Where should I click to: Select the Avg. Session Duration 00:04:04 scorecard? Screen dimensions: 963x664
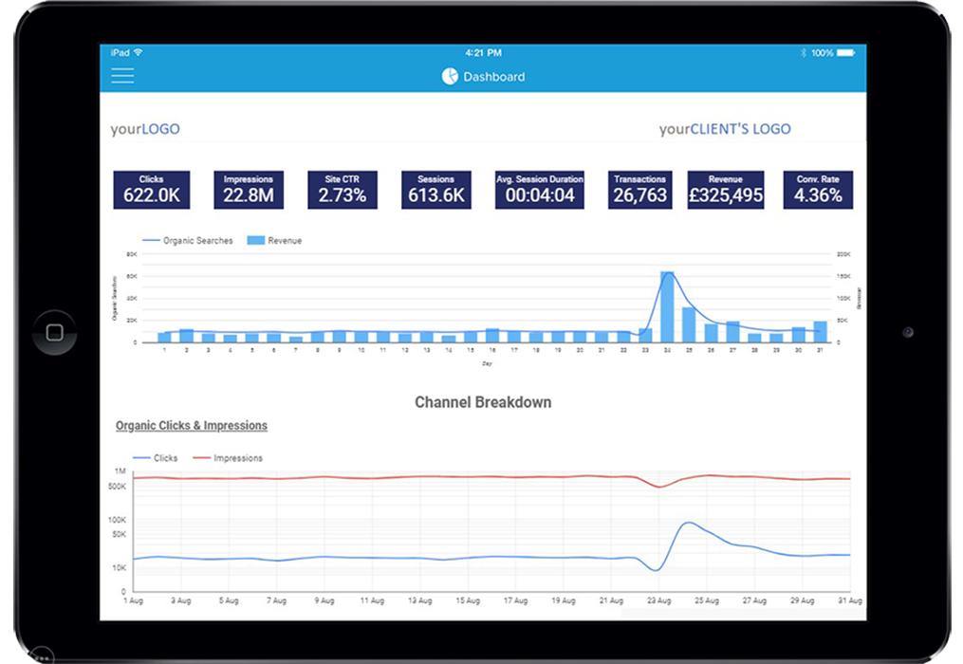click(x=540, y=190)
